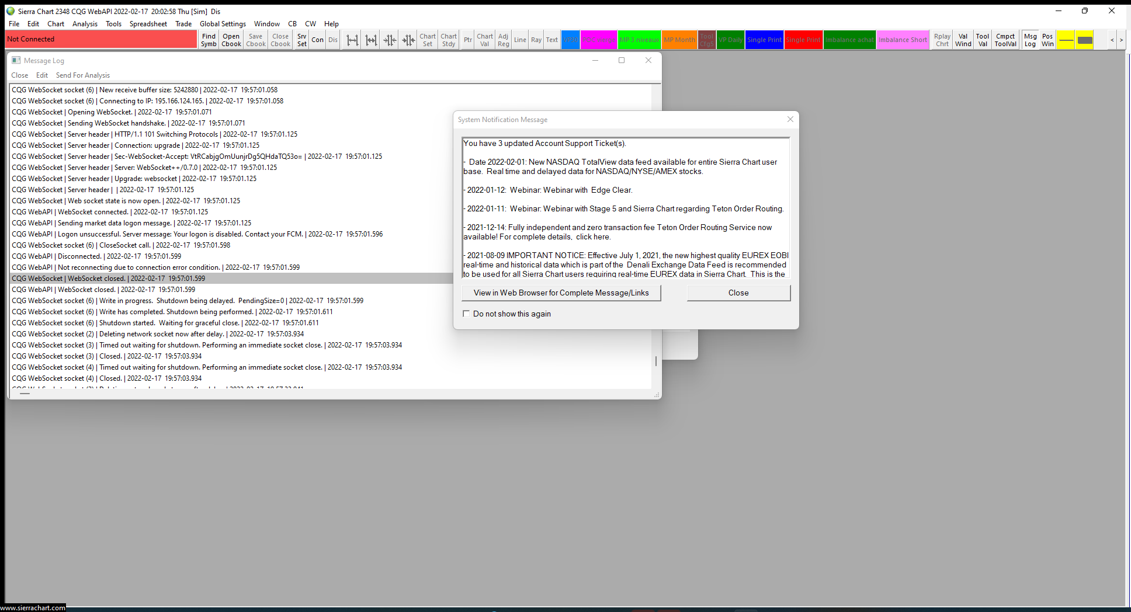Click the Message Log window icon

click(x=16, y=60)
